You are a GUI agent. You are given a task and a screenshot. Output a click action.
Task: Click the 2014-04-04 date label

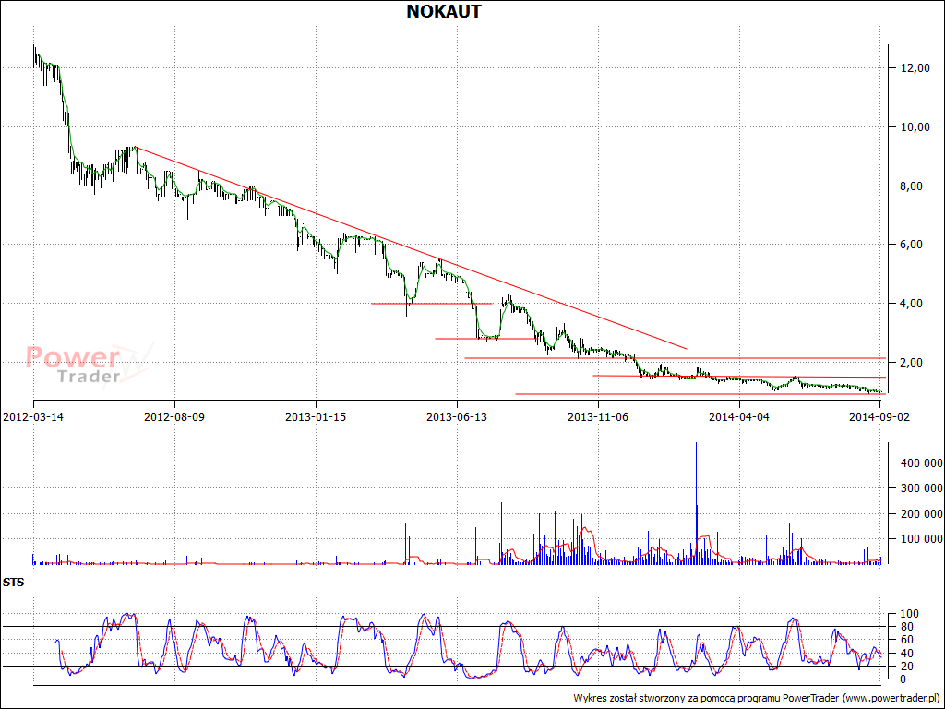pos(739,416)
